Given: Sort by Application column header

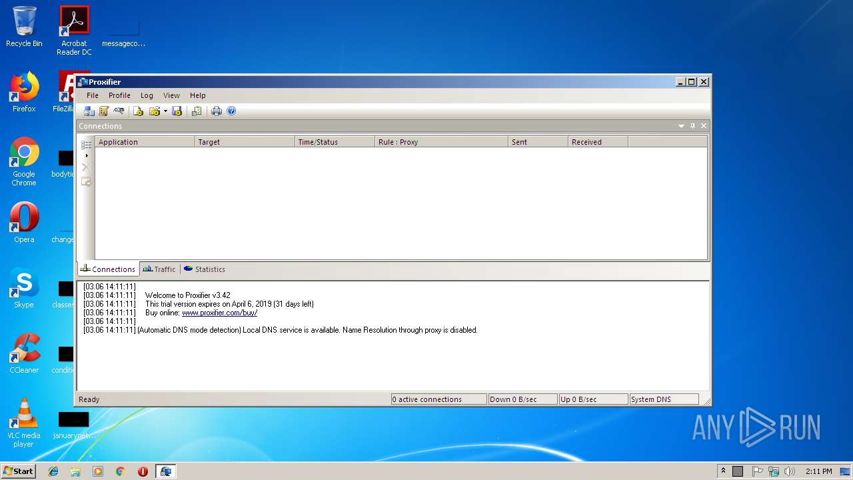Looking at the screenshot, I should tap(145, 142).
